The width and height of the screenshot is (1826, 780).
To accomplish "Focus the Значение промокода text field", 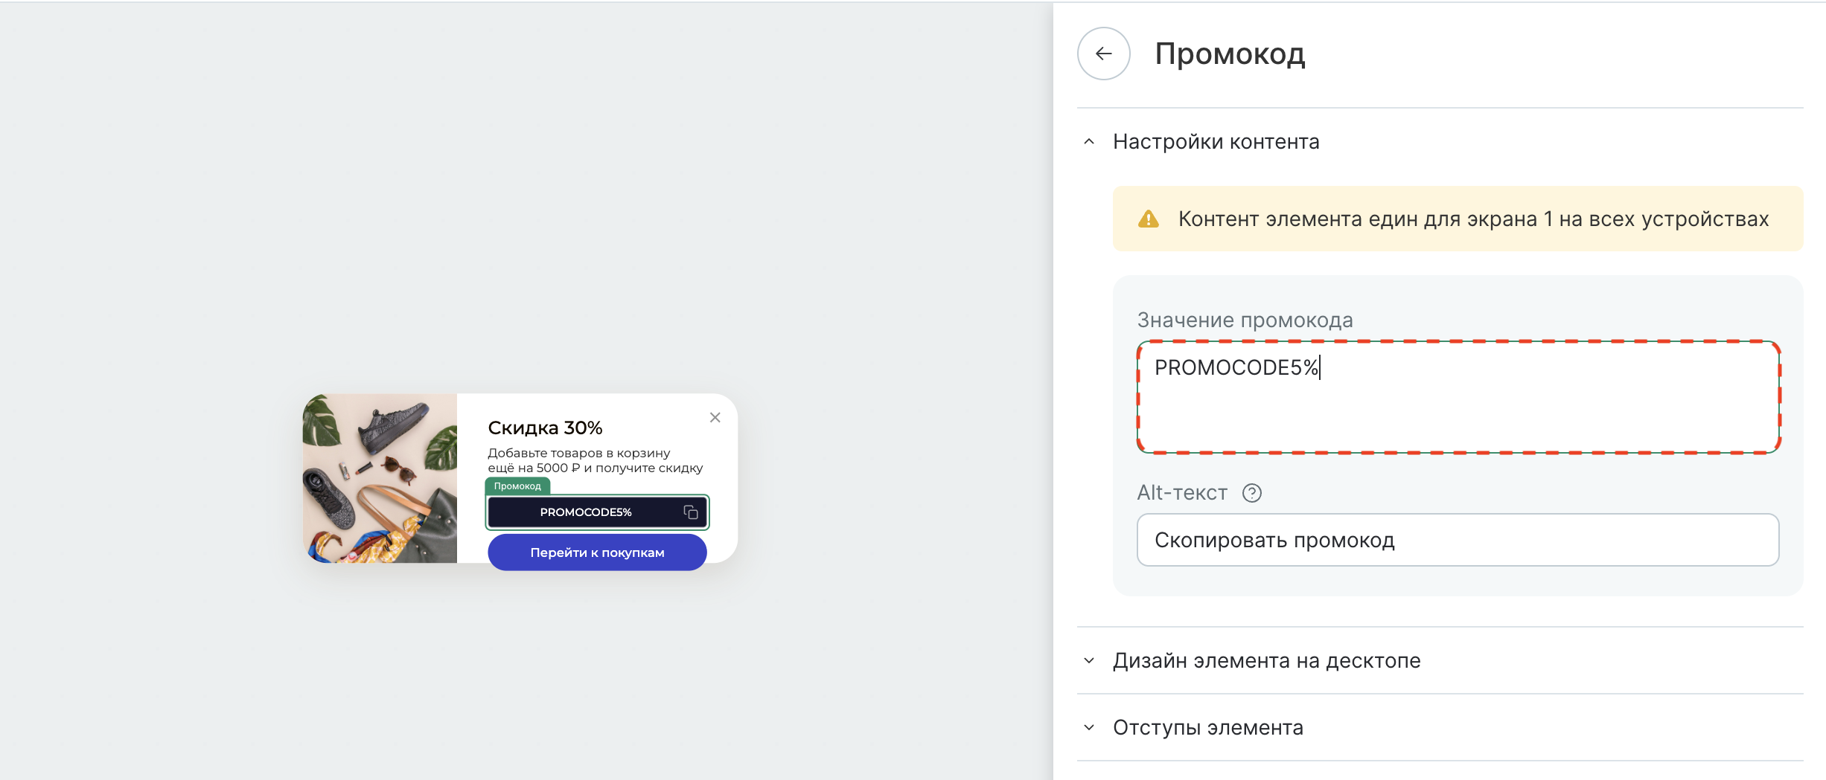I will pyautogui.click(x=1458, y=397).
